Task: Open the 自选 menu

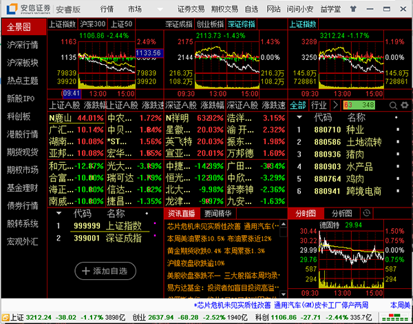Action: point(251,9)
